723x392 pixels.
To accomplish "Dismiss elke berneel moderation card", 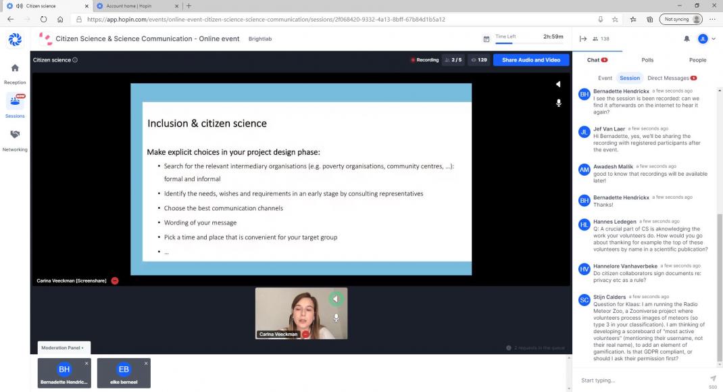I will tap(146, 364).
